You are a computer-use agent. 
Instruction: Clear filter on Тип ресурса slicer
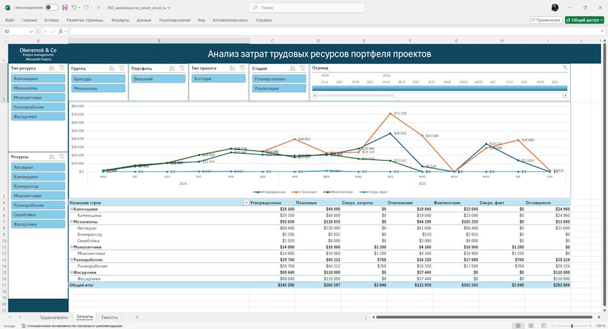click(x=61, y=68)
